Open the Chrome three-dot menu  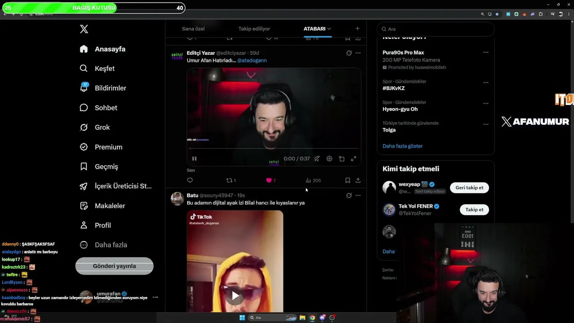point(570,14)
